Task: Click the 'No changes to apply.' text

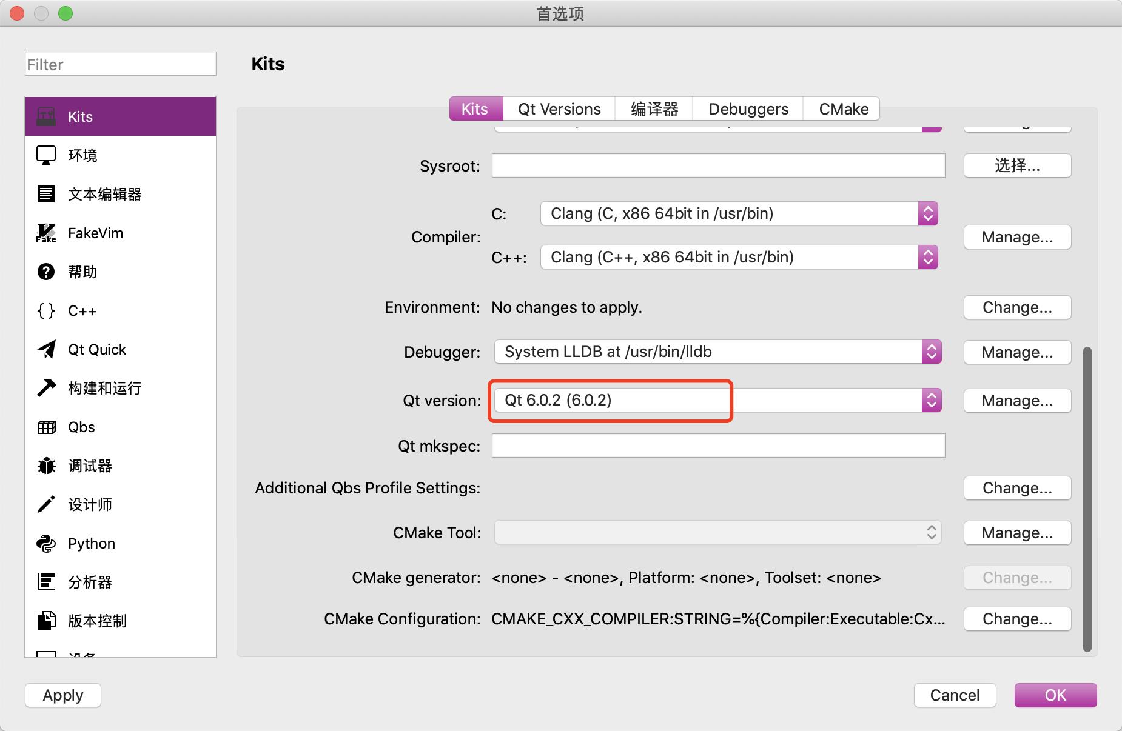Action: click(x=566, y=307)
